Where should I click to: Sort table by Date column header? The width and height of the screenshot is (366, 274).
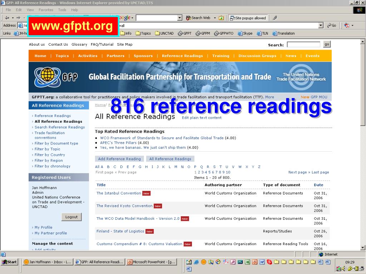(318, 185)
